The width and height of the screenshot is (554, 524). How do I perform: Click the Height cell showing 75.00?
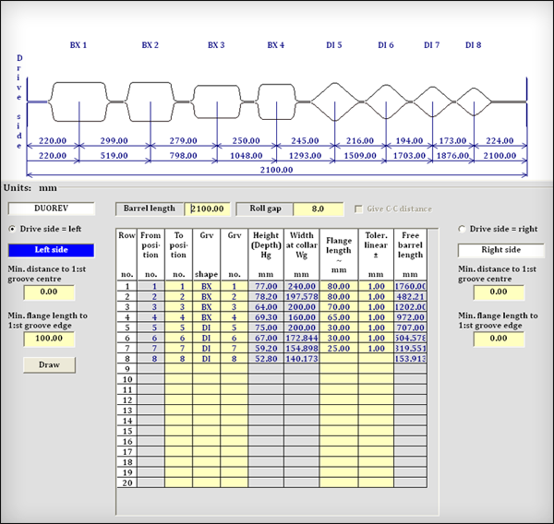tap(266, 327)
